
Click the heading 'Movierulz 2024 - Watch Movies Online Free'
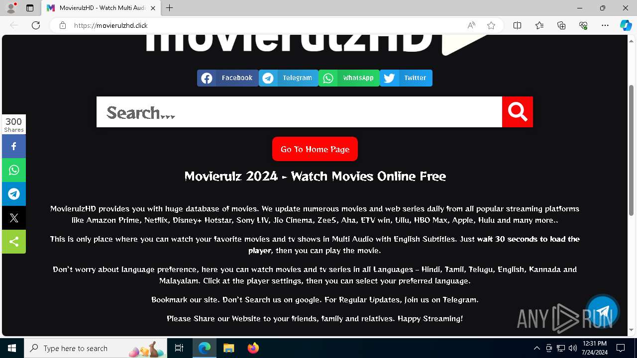[315, 176]
